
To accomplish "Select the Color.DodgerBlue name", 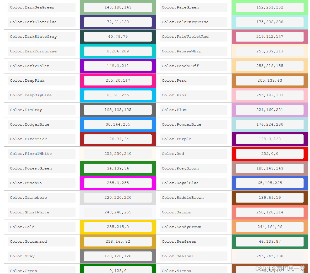I will (42, 124).
